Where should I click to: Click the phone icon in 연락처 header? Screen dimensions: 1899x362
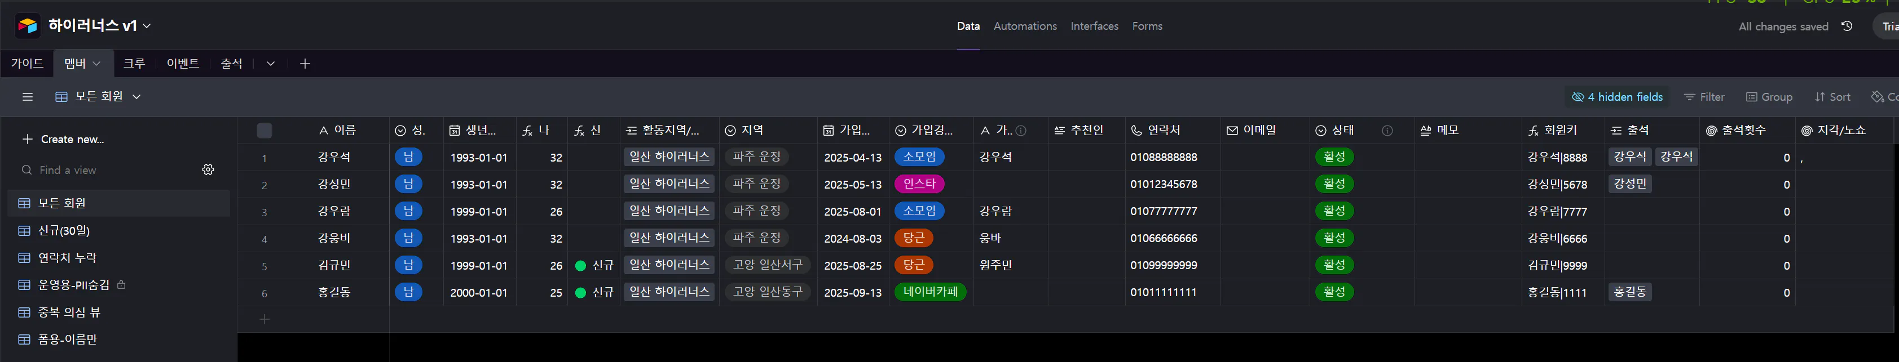point(1136,130)
